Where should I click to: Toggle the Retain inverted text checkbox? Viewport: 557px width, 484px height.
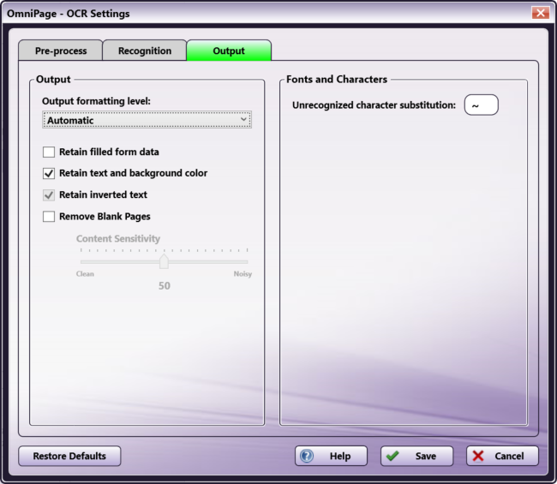click(49, 195)
